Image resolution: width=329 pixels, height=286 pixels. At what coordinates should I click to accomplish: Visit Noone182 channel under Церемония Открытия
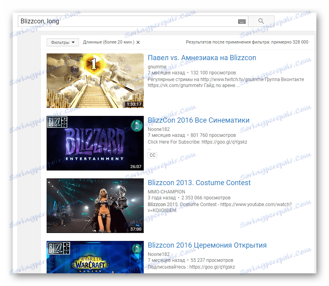159,254
